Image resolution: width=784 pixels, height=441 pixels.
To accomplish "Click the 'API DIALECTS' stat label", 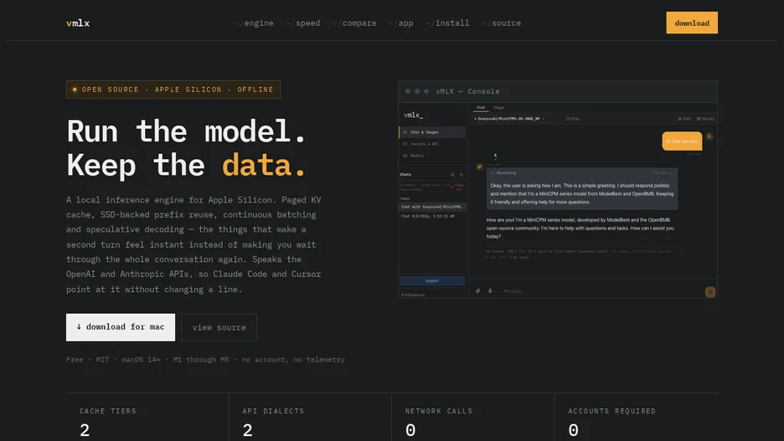I will coord(273,411).
